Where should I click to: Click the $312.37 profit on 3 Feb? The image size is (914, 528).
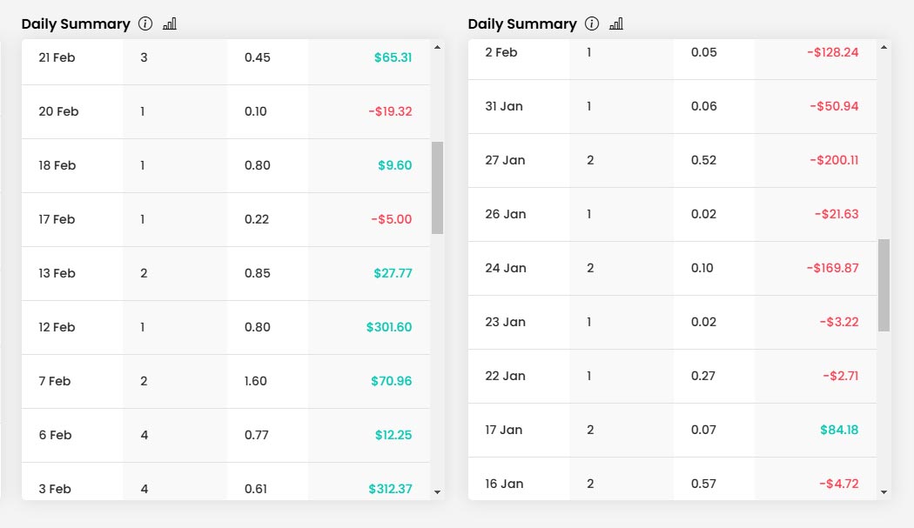pos(390,489)
